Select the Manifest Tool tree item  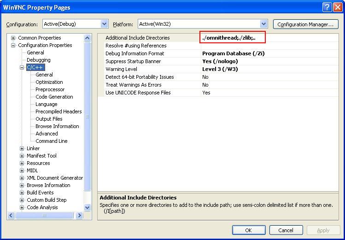(x=41, y=156)
